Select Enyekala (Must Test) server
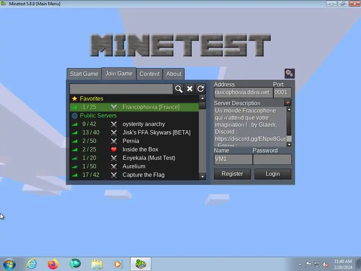 coord(134,158)
